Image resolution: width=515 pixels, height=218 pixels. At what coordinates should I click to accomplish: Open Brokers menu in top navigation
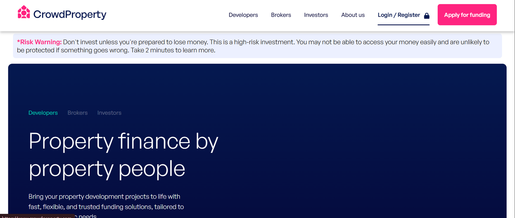pos(281,15)
